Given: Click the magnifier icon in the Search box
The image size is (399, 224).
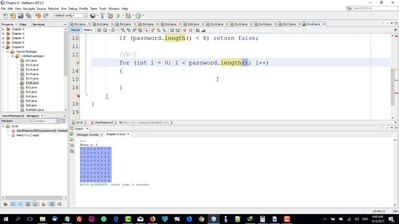Looking at the screenshot, I should click(349, 8).
